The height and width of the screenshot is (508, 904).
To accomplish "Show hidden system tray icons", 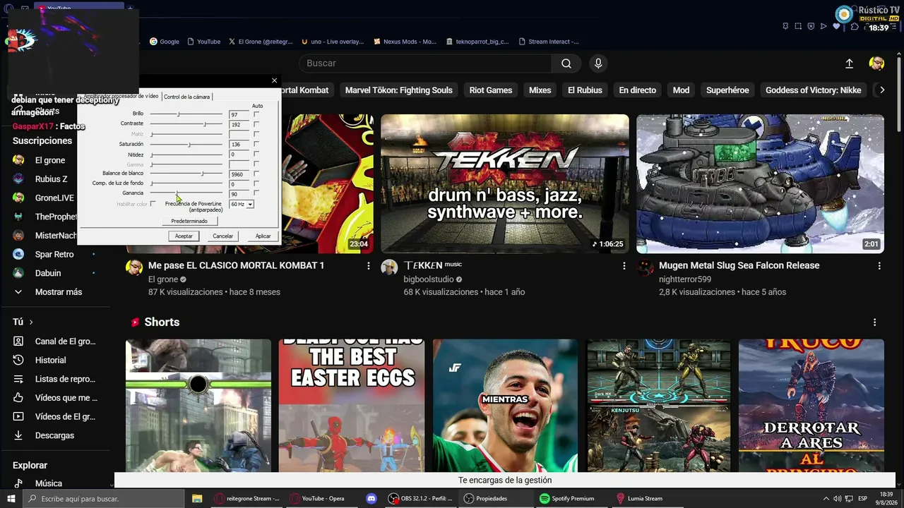I will click(826, 499).
